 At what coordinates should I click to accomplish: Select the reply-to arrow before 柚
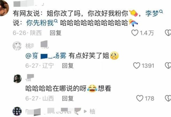85,111
